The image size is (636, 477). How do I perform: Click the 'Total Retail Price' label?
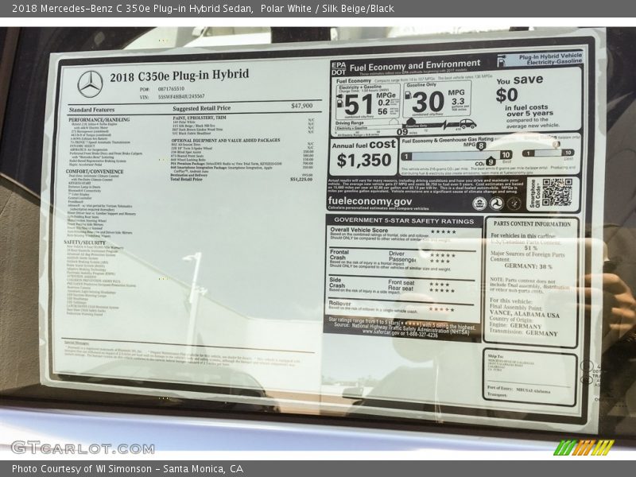186,180
